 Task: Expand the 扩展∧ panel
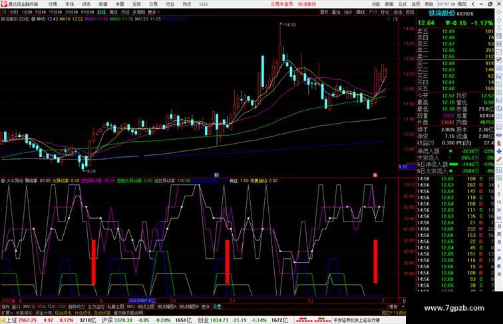[7, 313]
